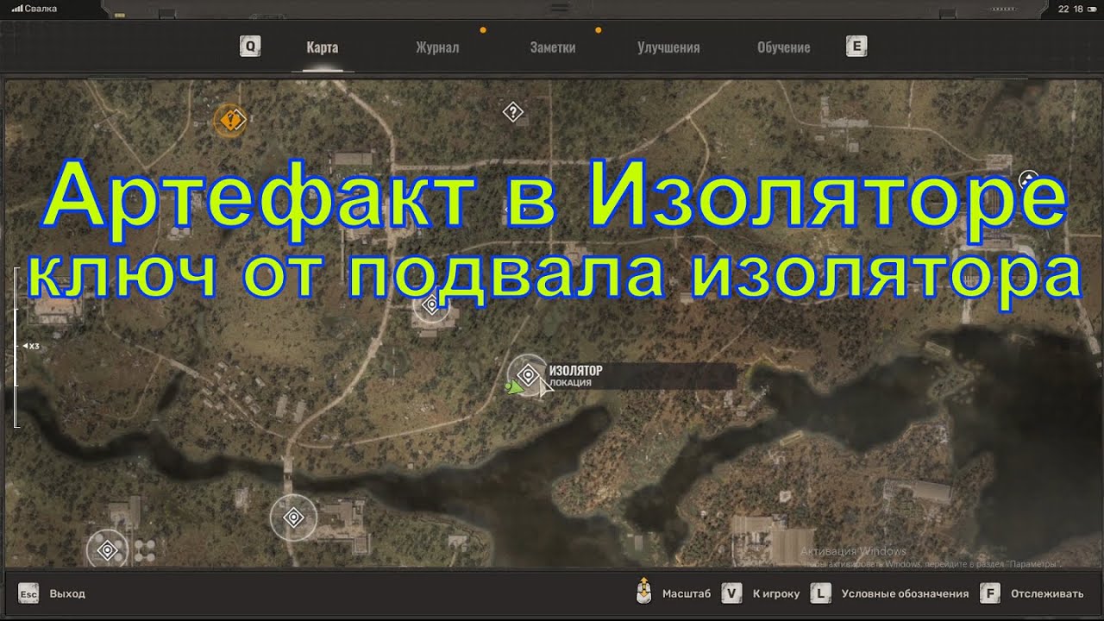Select the location marker near the storage tanks
This screenshot has height=621, width=1104.
108,549
